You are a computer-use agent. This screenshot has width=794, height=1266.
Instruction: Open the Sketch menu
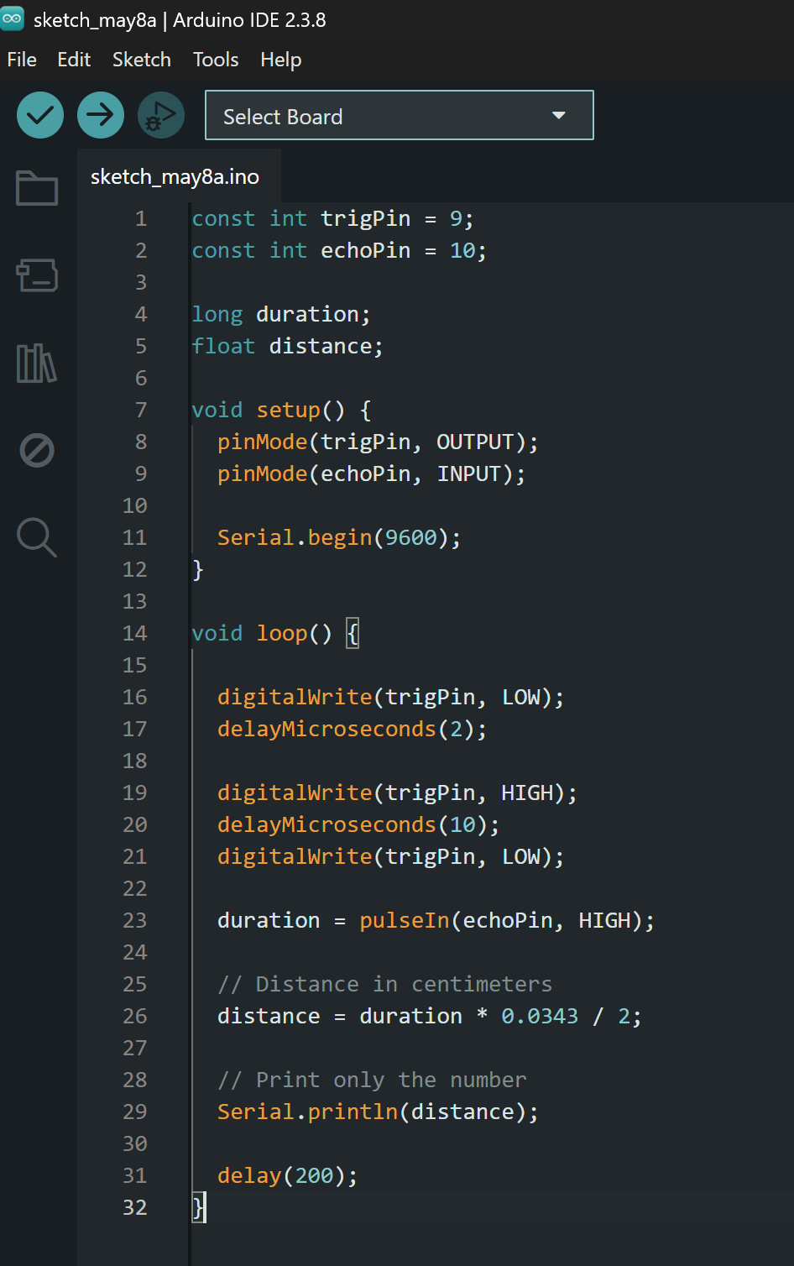[142, 60]
